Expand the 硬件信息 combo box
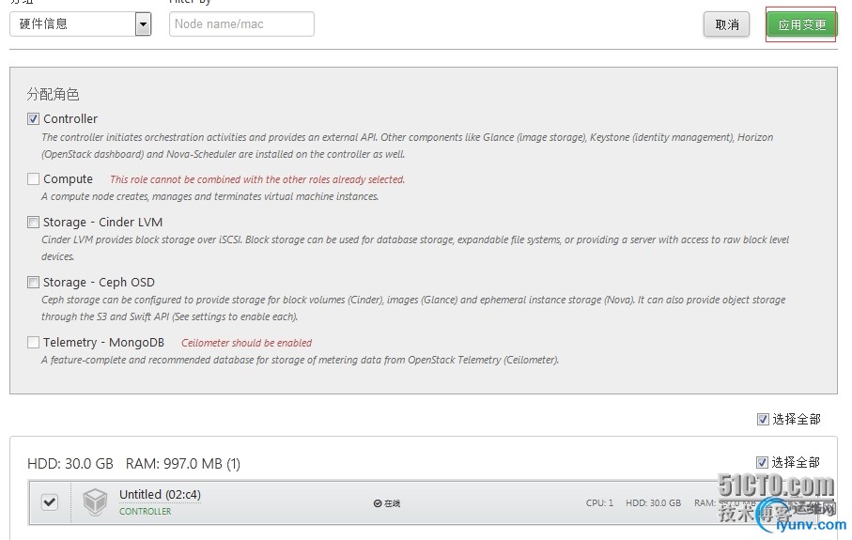The height and width of the screenshot is (540, 852). coord(81,23)
